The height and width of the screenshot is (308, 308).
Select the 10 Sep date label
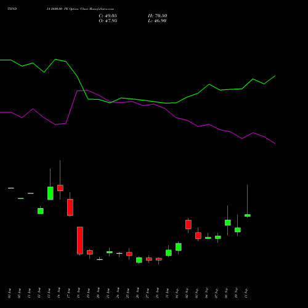point(236,293)
